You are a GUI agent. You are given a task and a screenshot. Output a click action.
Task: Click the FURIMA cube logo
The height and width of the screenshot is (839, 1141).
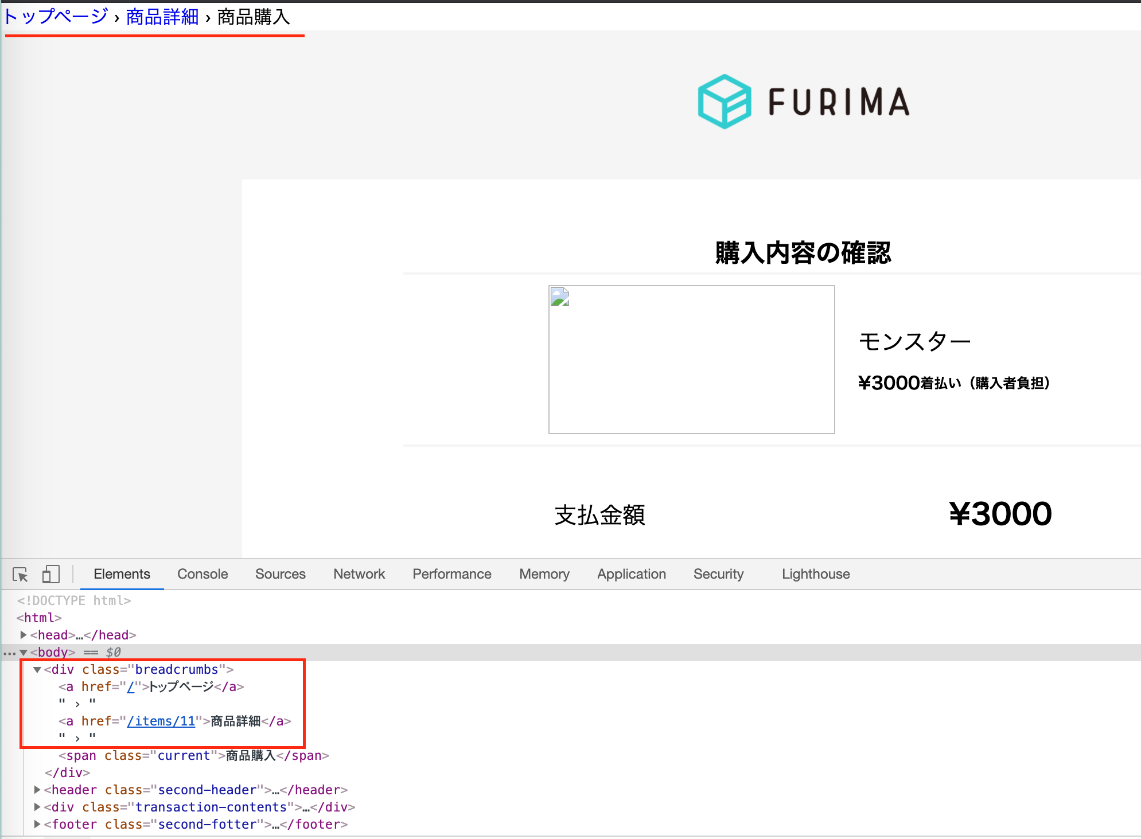[724, 102]
